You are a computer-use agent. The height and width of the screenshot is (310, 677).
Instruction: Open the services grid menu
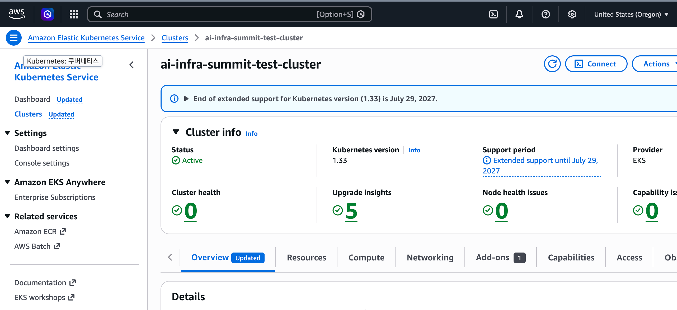[x=74, y=14]
